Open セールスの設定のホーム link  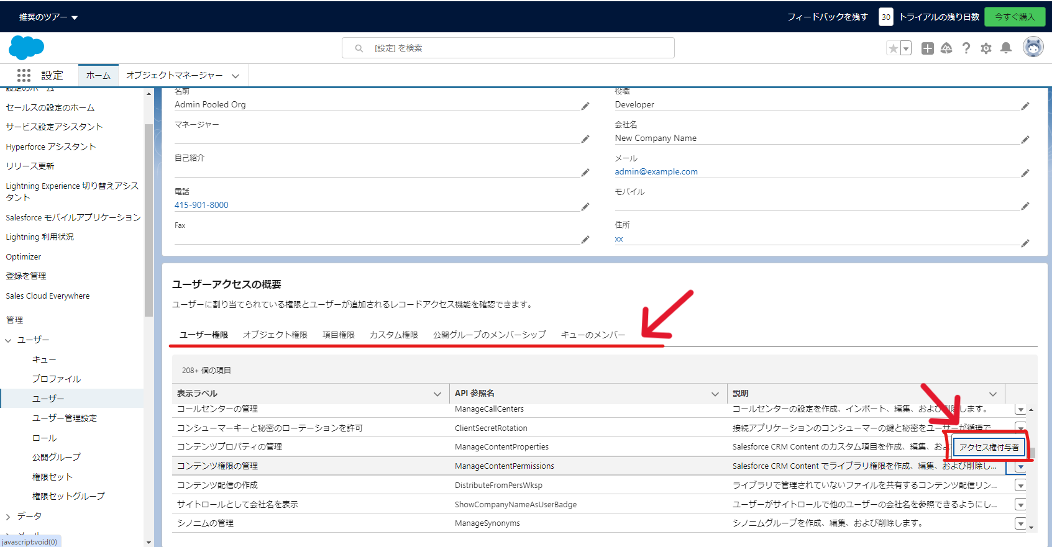(50, 107)
